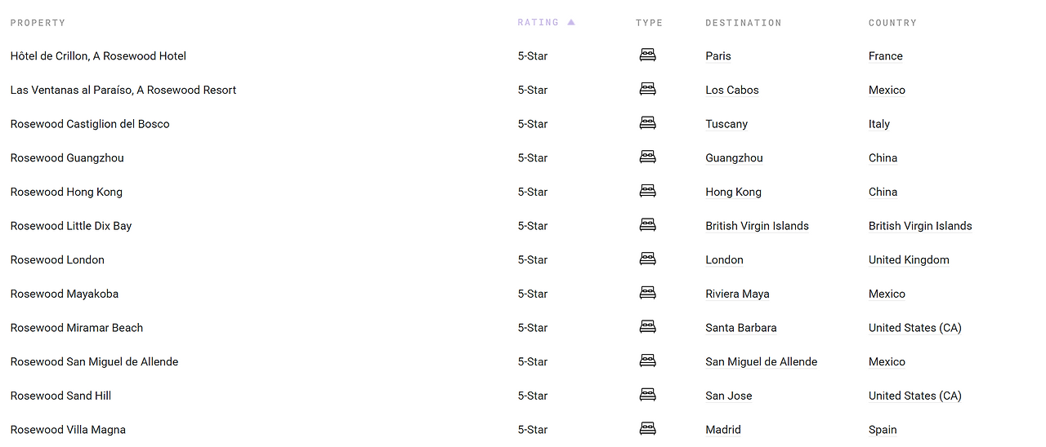Open Las Ventanas al Paraíso property
This screenshot has width=1046, height=447.
(x=123, y=90)
